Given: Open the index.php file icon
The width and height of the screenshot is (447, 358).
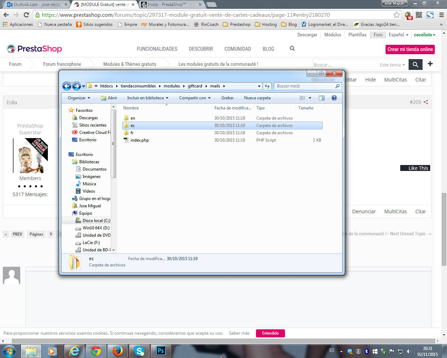Looking at the screenshot, I should click(126, 140).
